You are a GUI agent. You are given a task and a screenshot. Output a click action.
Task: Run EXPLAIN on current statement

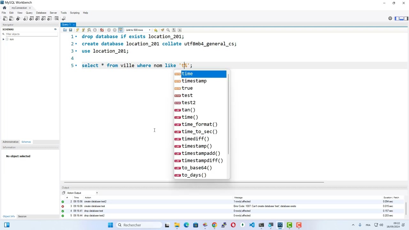pyautogui.click(x=89, y=30)
